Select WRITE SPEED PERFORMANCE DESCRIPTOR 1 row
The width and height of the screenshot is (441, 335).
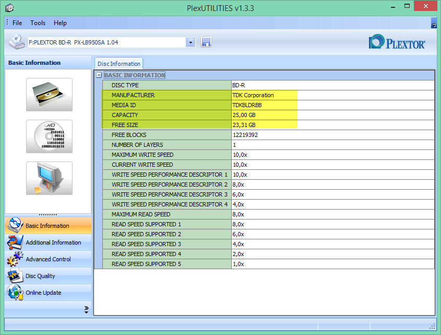[268, 175]
